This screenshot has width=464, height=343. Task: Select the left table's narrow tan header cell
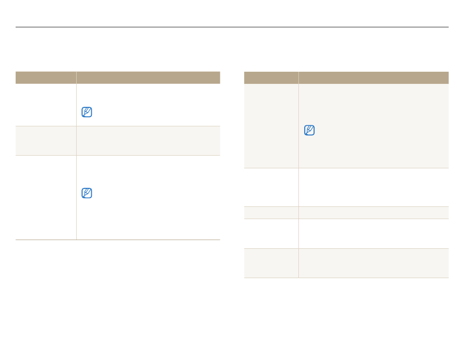click(x=46, y=78)
